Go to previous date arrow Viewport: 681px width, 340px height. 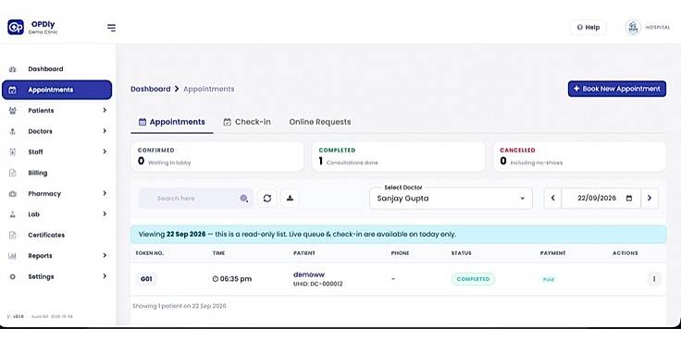pos(553,199)
